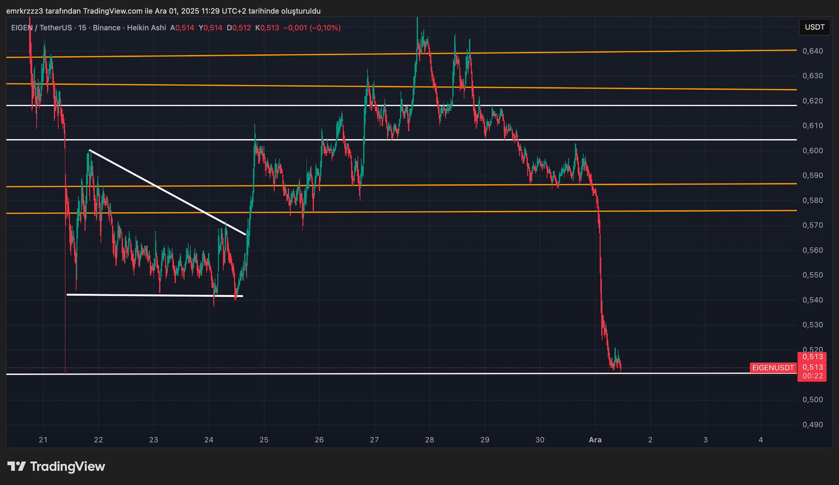The width and height of the screenshot is (839, 485).
Task: Click the date label 25 on the time axis
Action: point(264,440)
